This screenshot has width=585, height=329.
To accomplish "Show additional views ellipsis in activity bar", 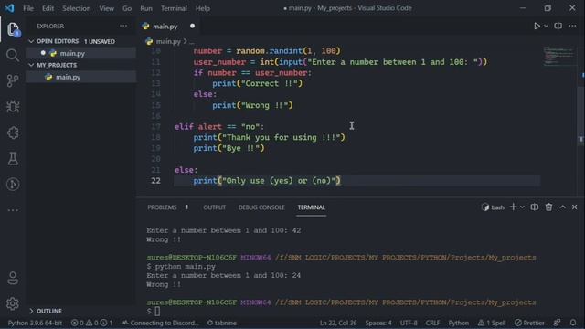I will tap(13, 210).
